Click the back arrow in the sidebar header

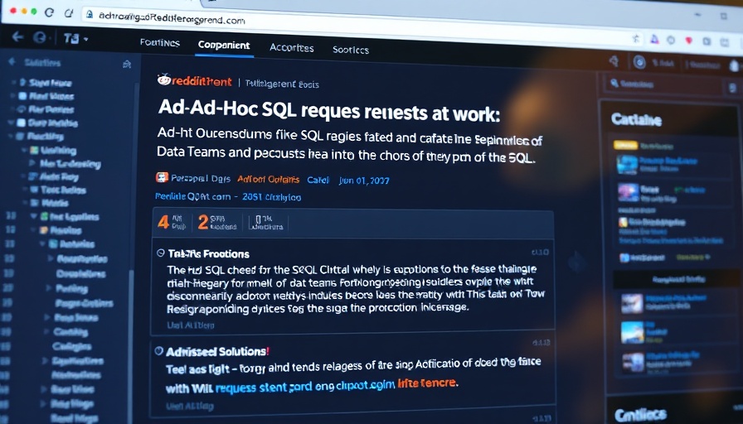coord(12,61)
